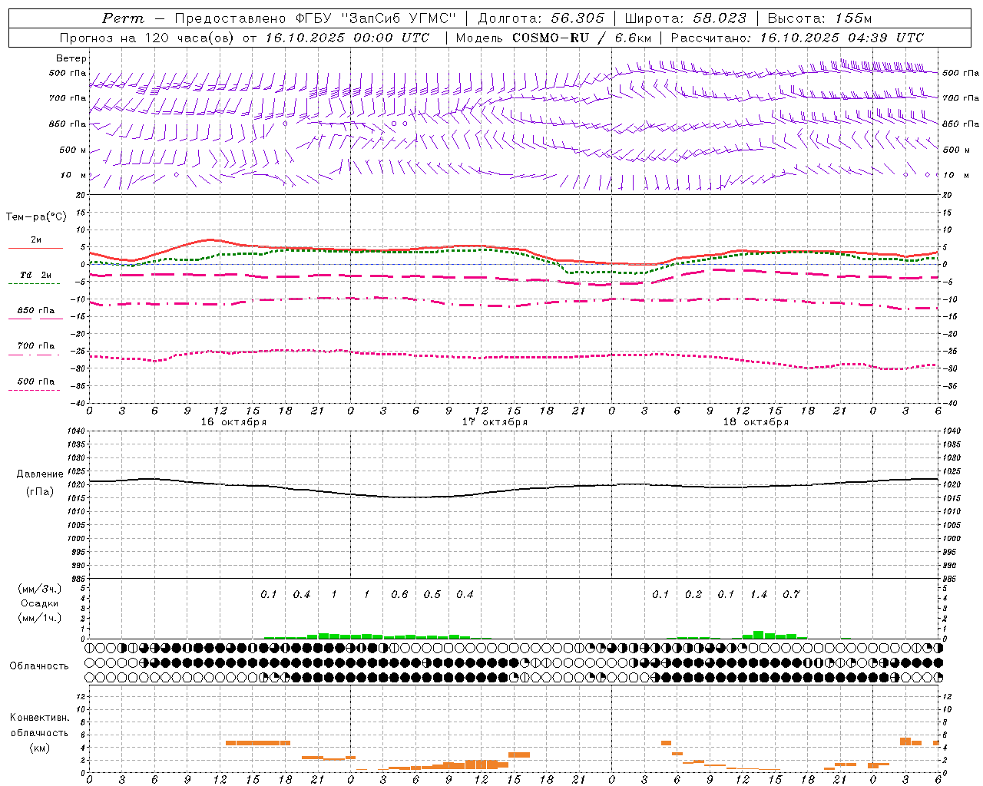Click the "Широта: 58.023" header field

pyautogui.click(x=685, y=18)
